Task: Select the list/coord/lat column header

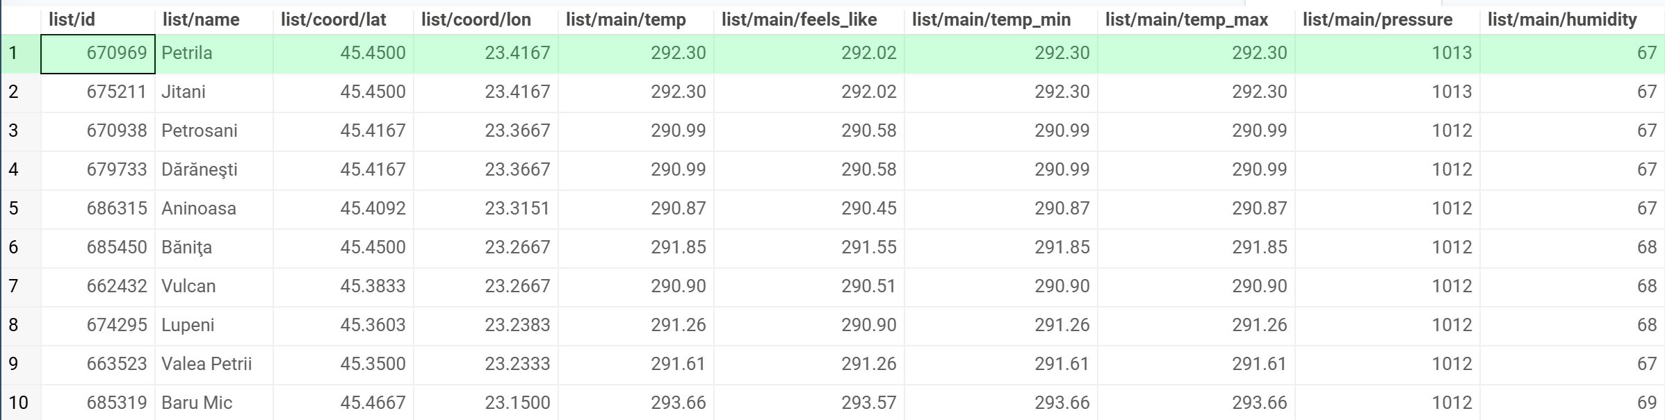Action: point(334,19)
